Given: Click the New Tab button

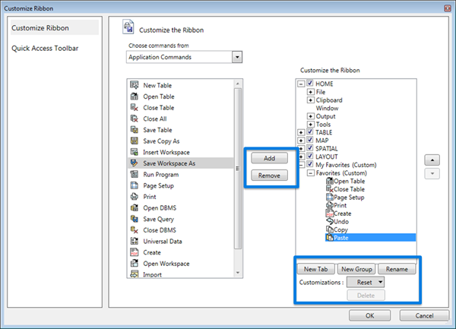Looking at the screenshot, I should pos(316,269).
